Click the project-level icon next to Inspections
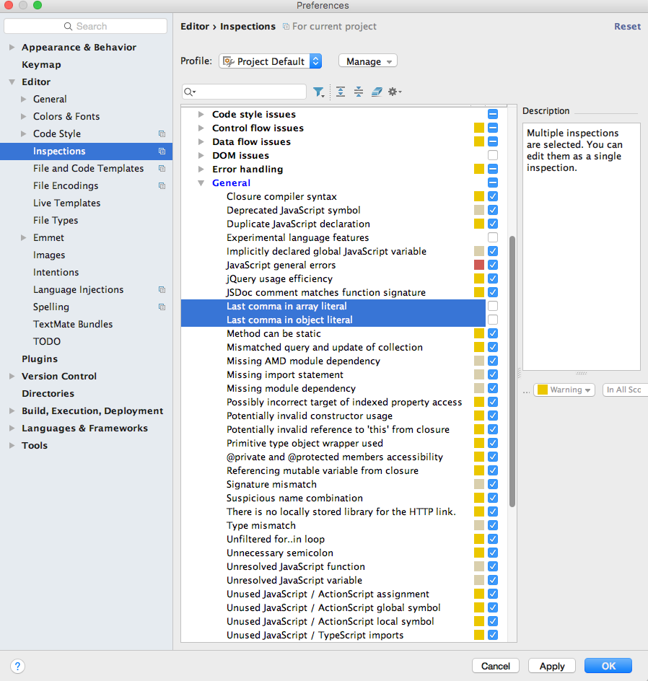Screen dimensions: 648x681 (x=162, y=151)
